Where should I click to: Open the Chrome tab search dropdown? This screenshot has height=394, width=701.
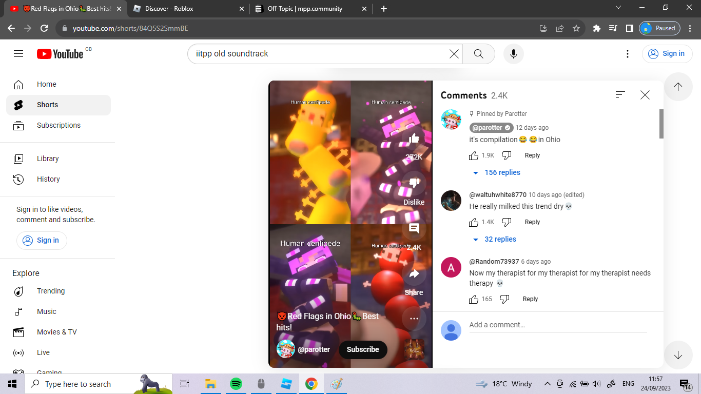click(x=618, y=8)
